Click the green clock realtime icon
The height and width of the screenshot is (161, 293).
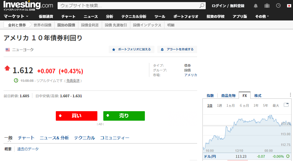(x=16, y=80)
